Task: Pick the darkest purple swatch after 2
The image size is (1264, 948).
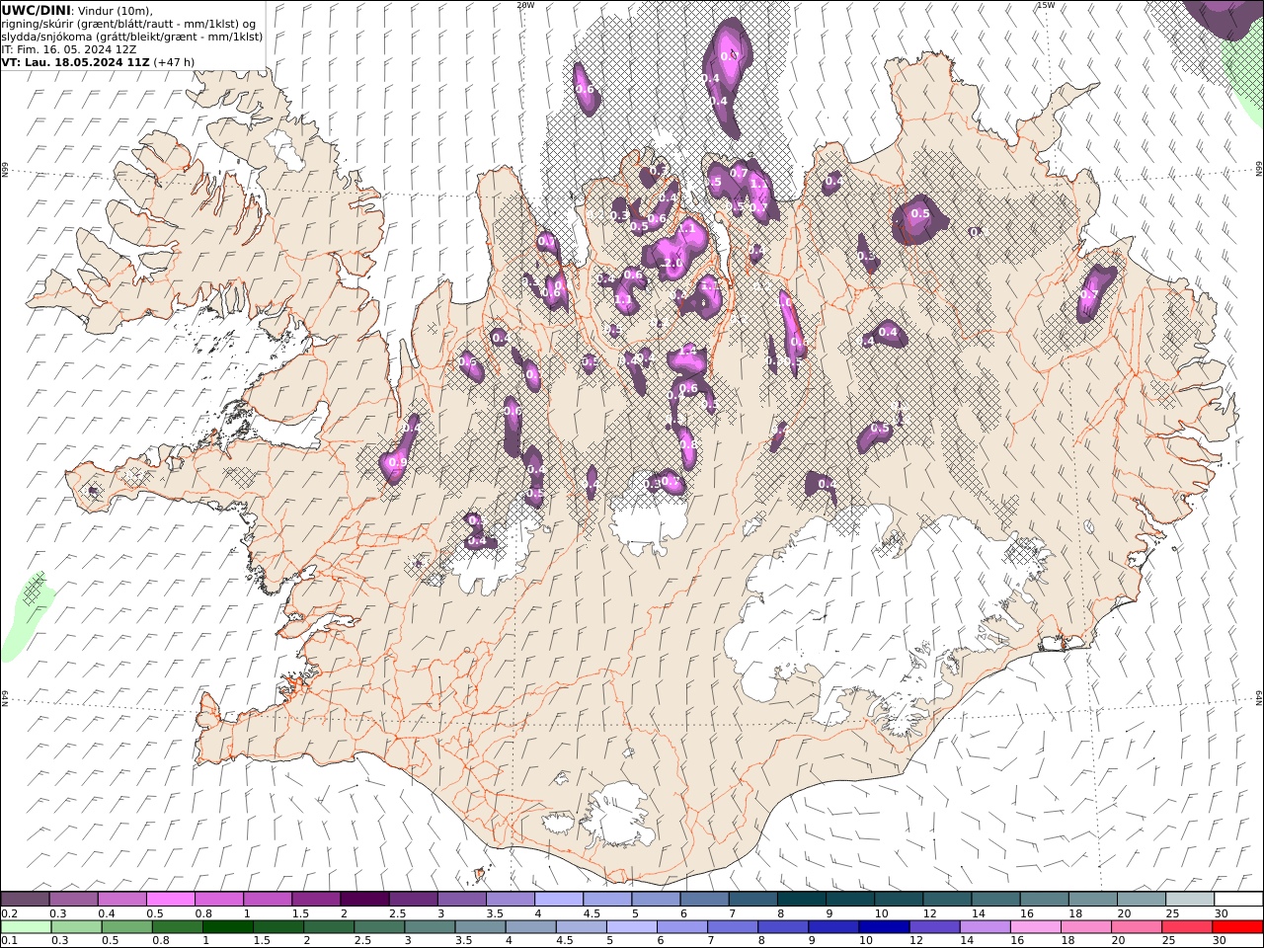Action: tap(363, 900)
